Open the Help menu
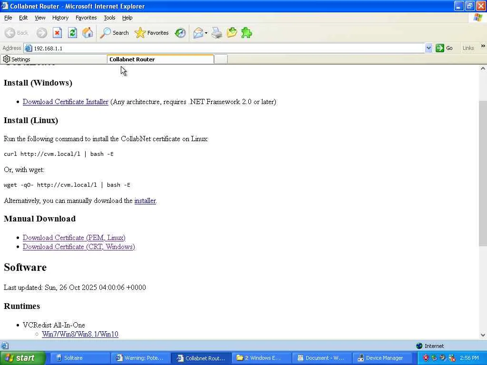Image resolution: width=487 pixels, height=365 pixels. (127, 18)
